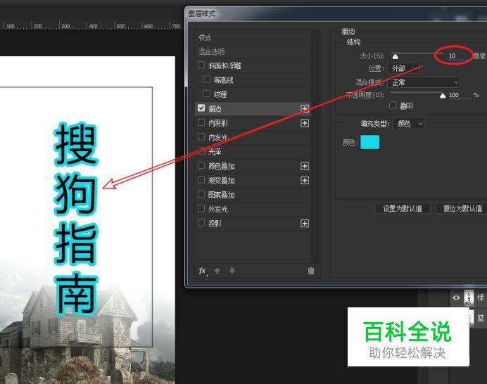Screen dimensions: 487x384
Task: Enable 渐变叠加 checkbox
Action: [201, 180]
